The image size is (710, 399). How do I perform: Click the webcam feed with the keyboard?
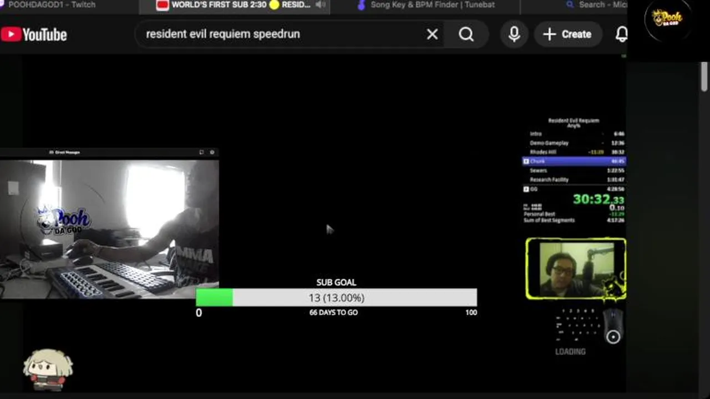click(109, 229)
